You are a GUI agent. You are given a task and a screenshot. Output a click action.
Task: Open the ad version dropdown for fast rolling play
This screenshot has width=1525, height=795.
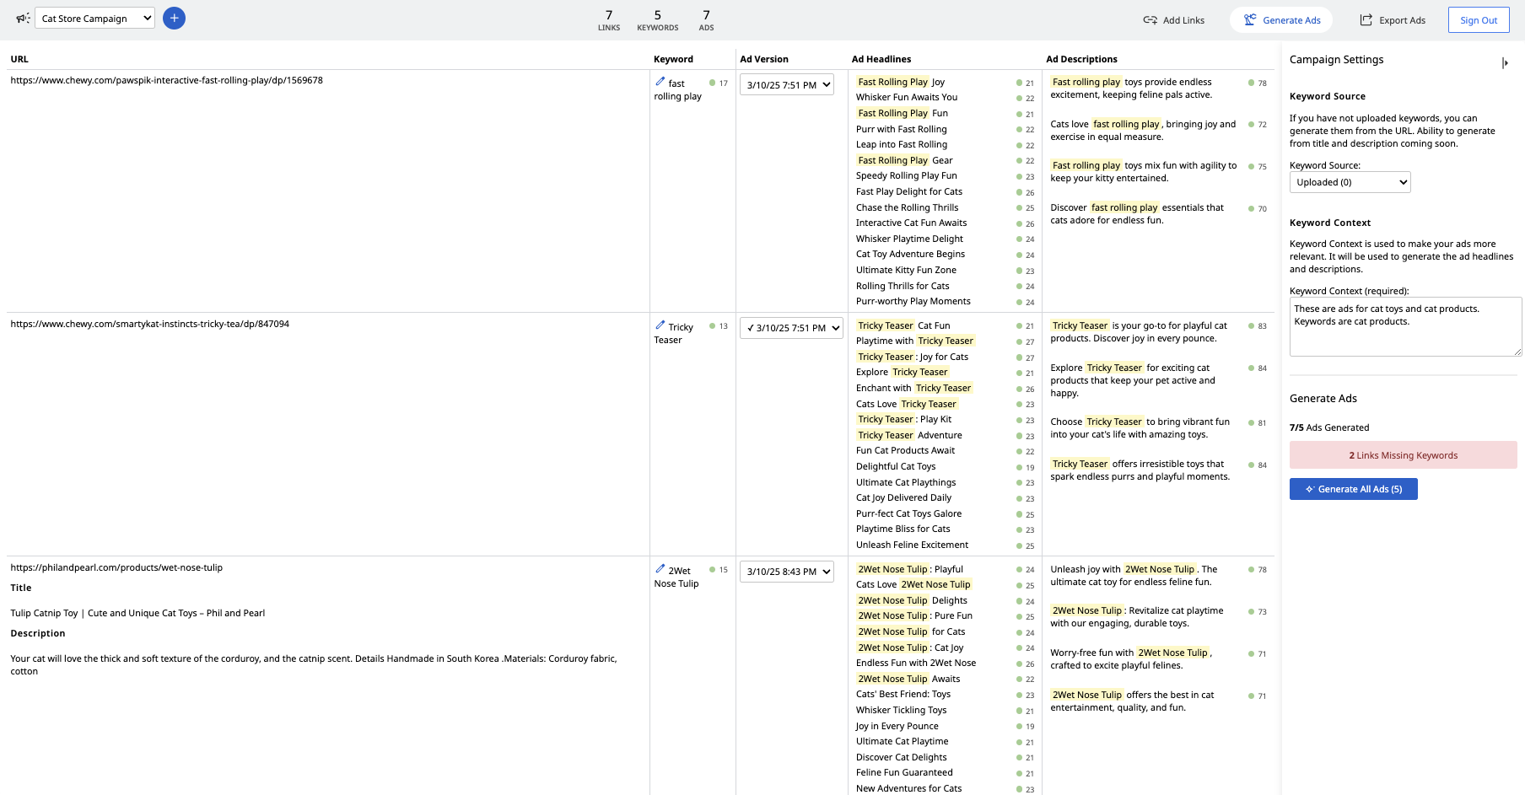click(x=787, y=84)
